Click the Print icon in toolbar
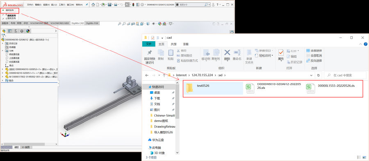 tap(116, 4)
